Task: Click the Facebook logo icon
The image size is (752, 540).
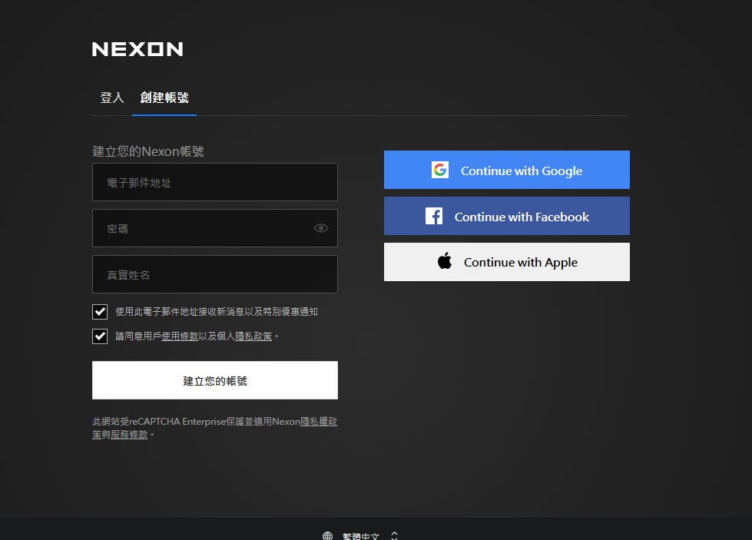Action: click(434, 216)
